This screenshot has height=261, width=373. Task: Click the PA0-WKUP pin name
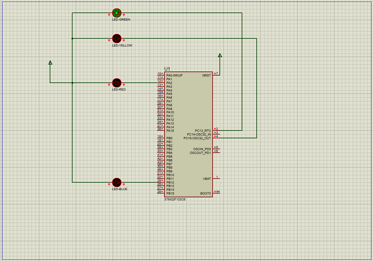tap(174, 76)
